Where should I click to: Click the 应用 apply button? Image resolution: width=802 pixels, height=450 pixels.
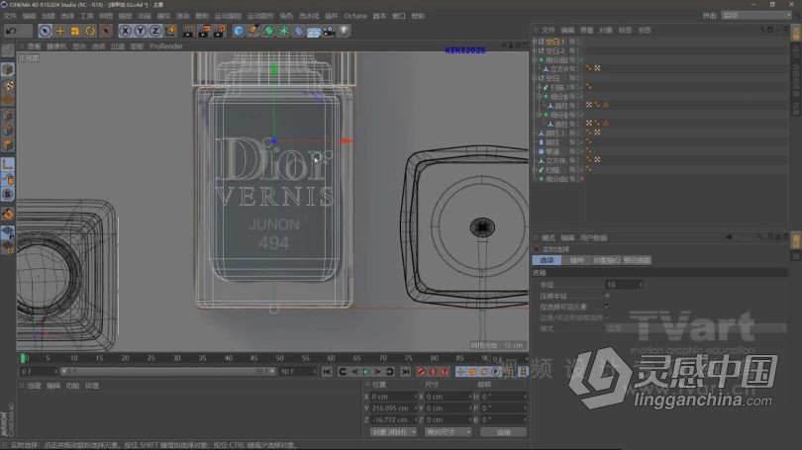point(503,432)
